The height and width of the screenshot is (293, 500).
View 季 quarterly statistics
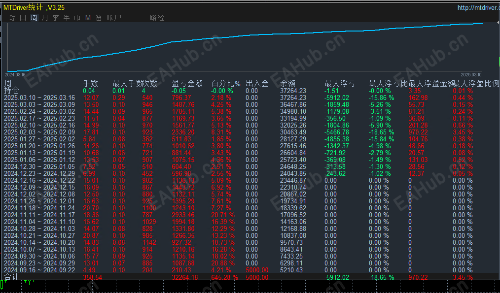tap(55, 17)
